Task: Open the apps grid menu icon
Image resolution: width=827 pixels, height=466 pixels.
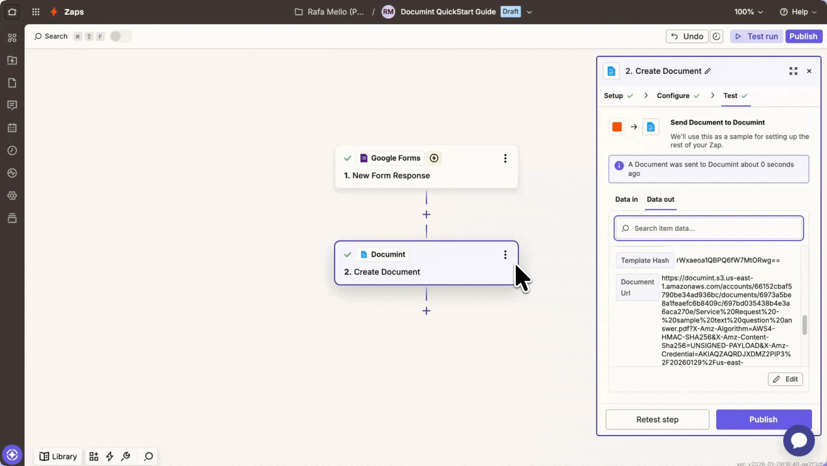Action: point(36,12)
